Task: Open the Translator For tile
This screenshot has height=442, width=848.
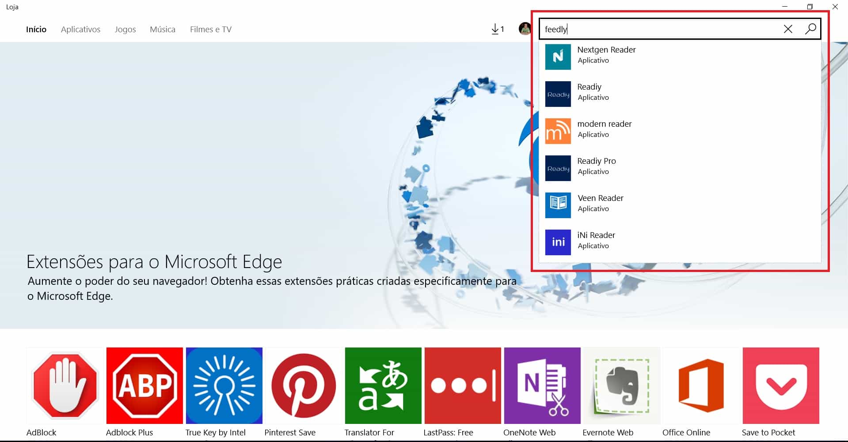Action: click(383, 385)
